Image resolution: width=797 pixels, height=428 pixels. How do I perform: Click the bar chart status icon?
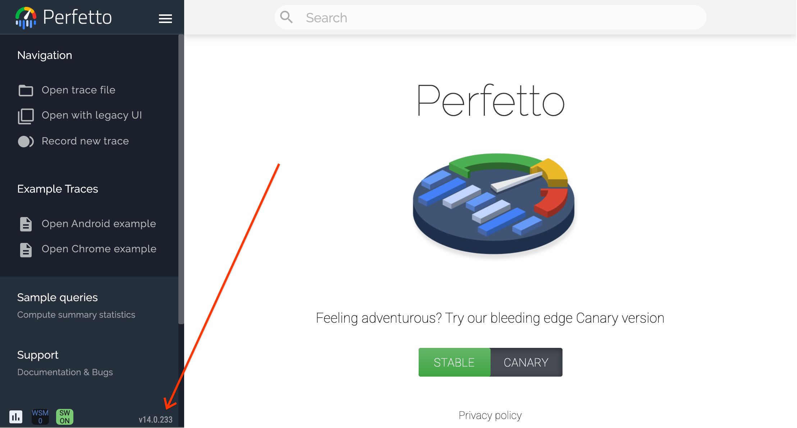pyautogui.click(x=17, y=416)
